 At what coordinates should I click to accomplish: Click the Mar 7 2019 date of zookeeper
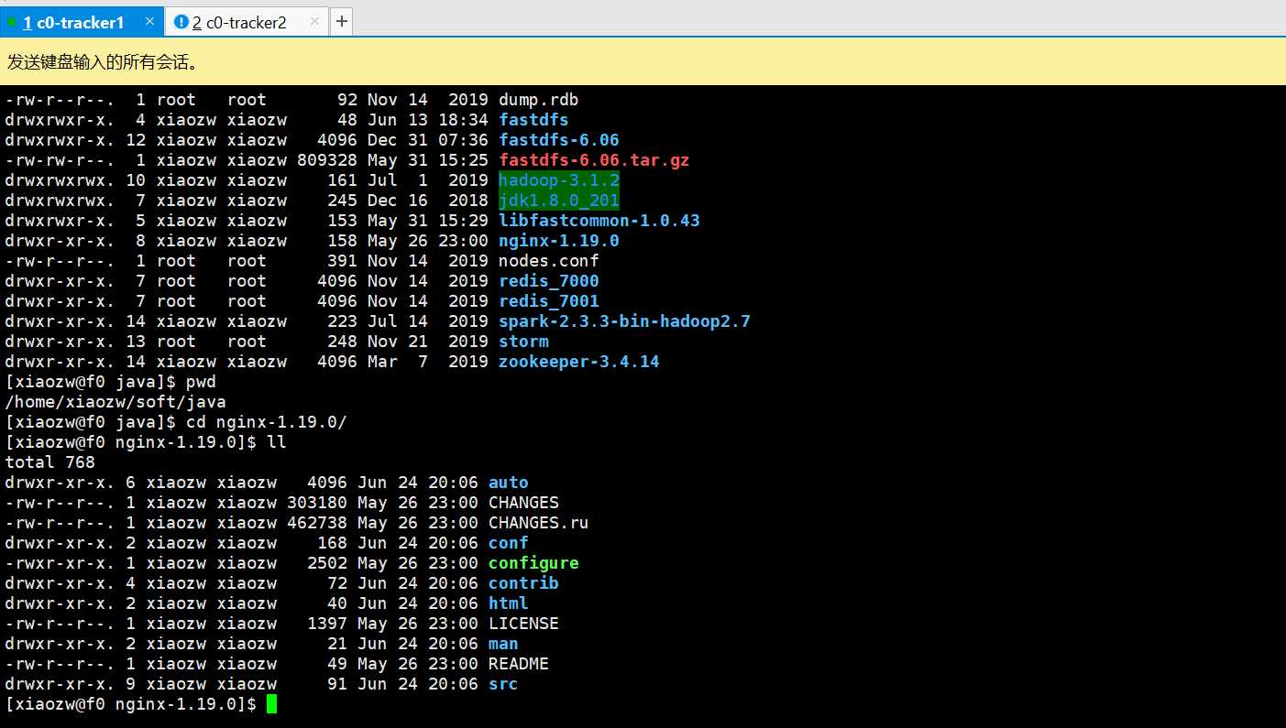tap(428, 362)
